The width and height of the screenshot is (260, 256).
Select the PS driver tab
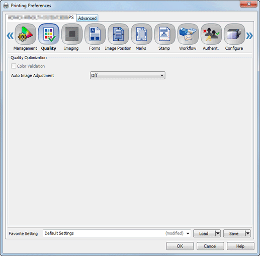[x=41, y=18]
